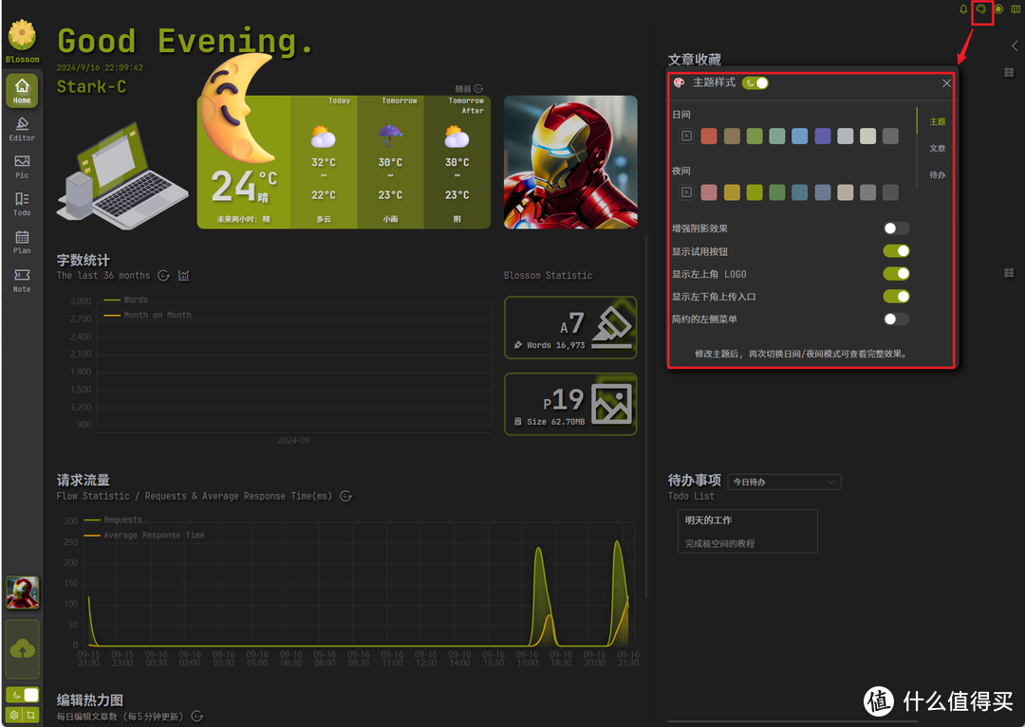Disable 显示试用按钮 switch

(x=896, y=251)
